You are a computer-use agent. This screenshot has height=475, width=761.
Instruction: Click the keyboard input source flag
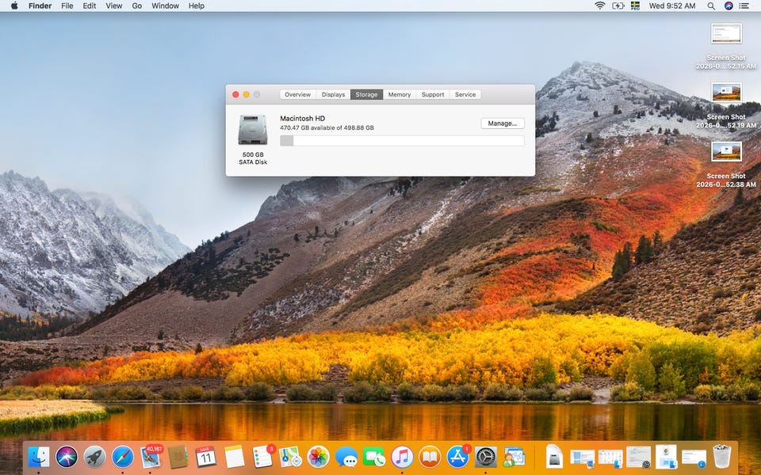(635, 6)
